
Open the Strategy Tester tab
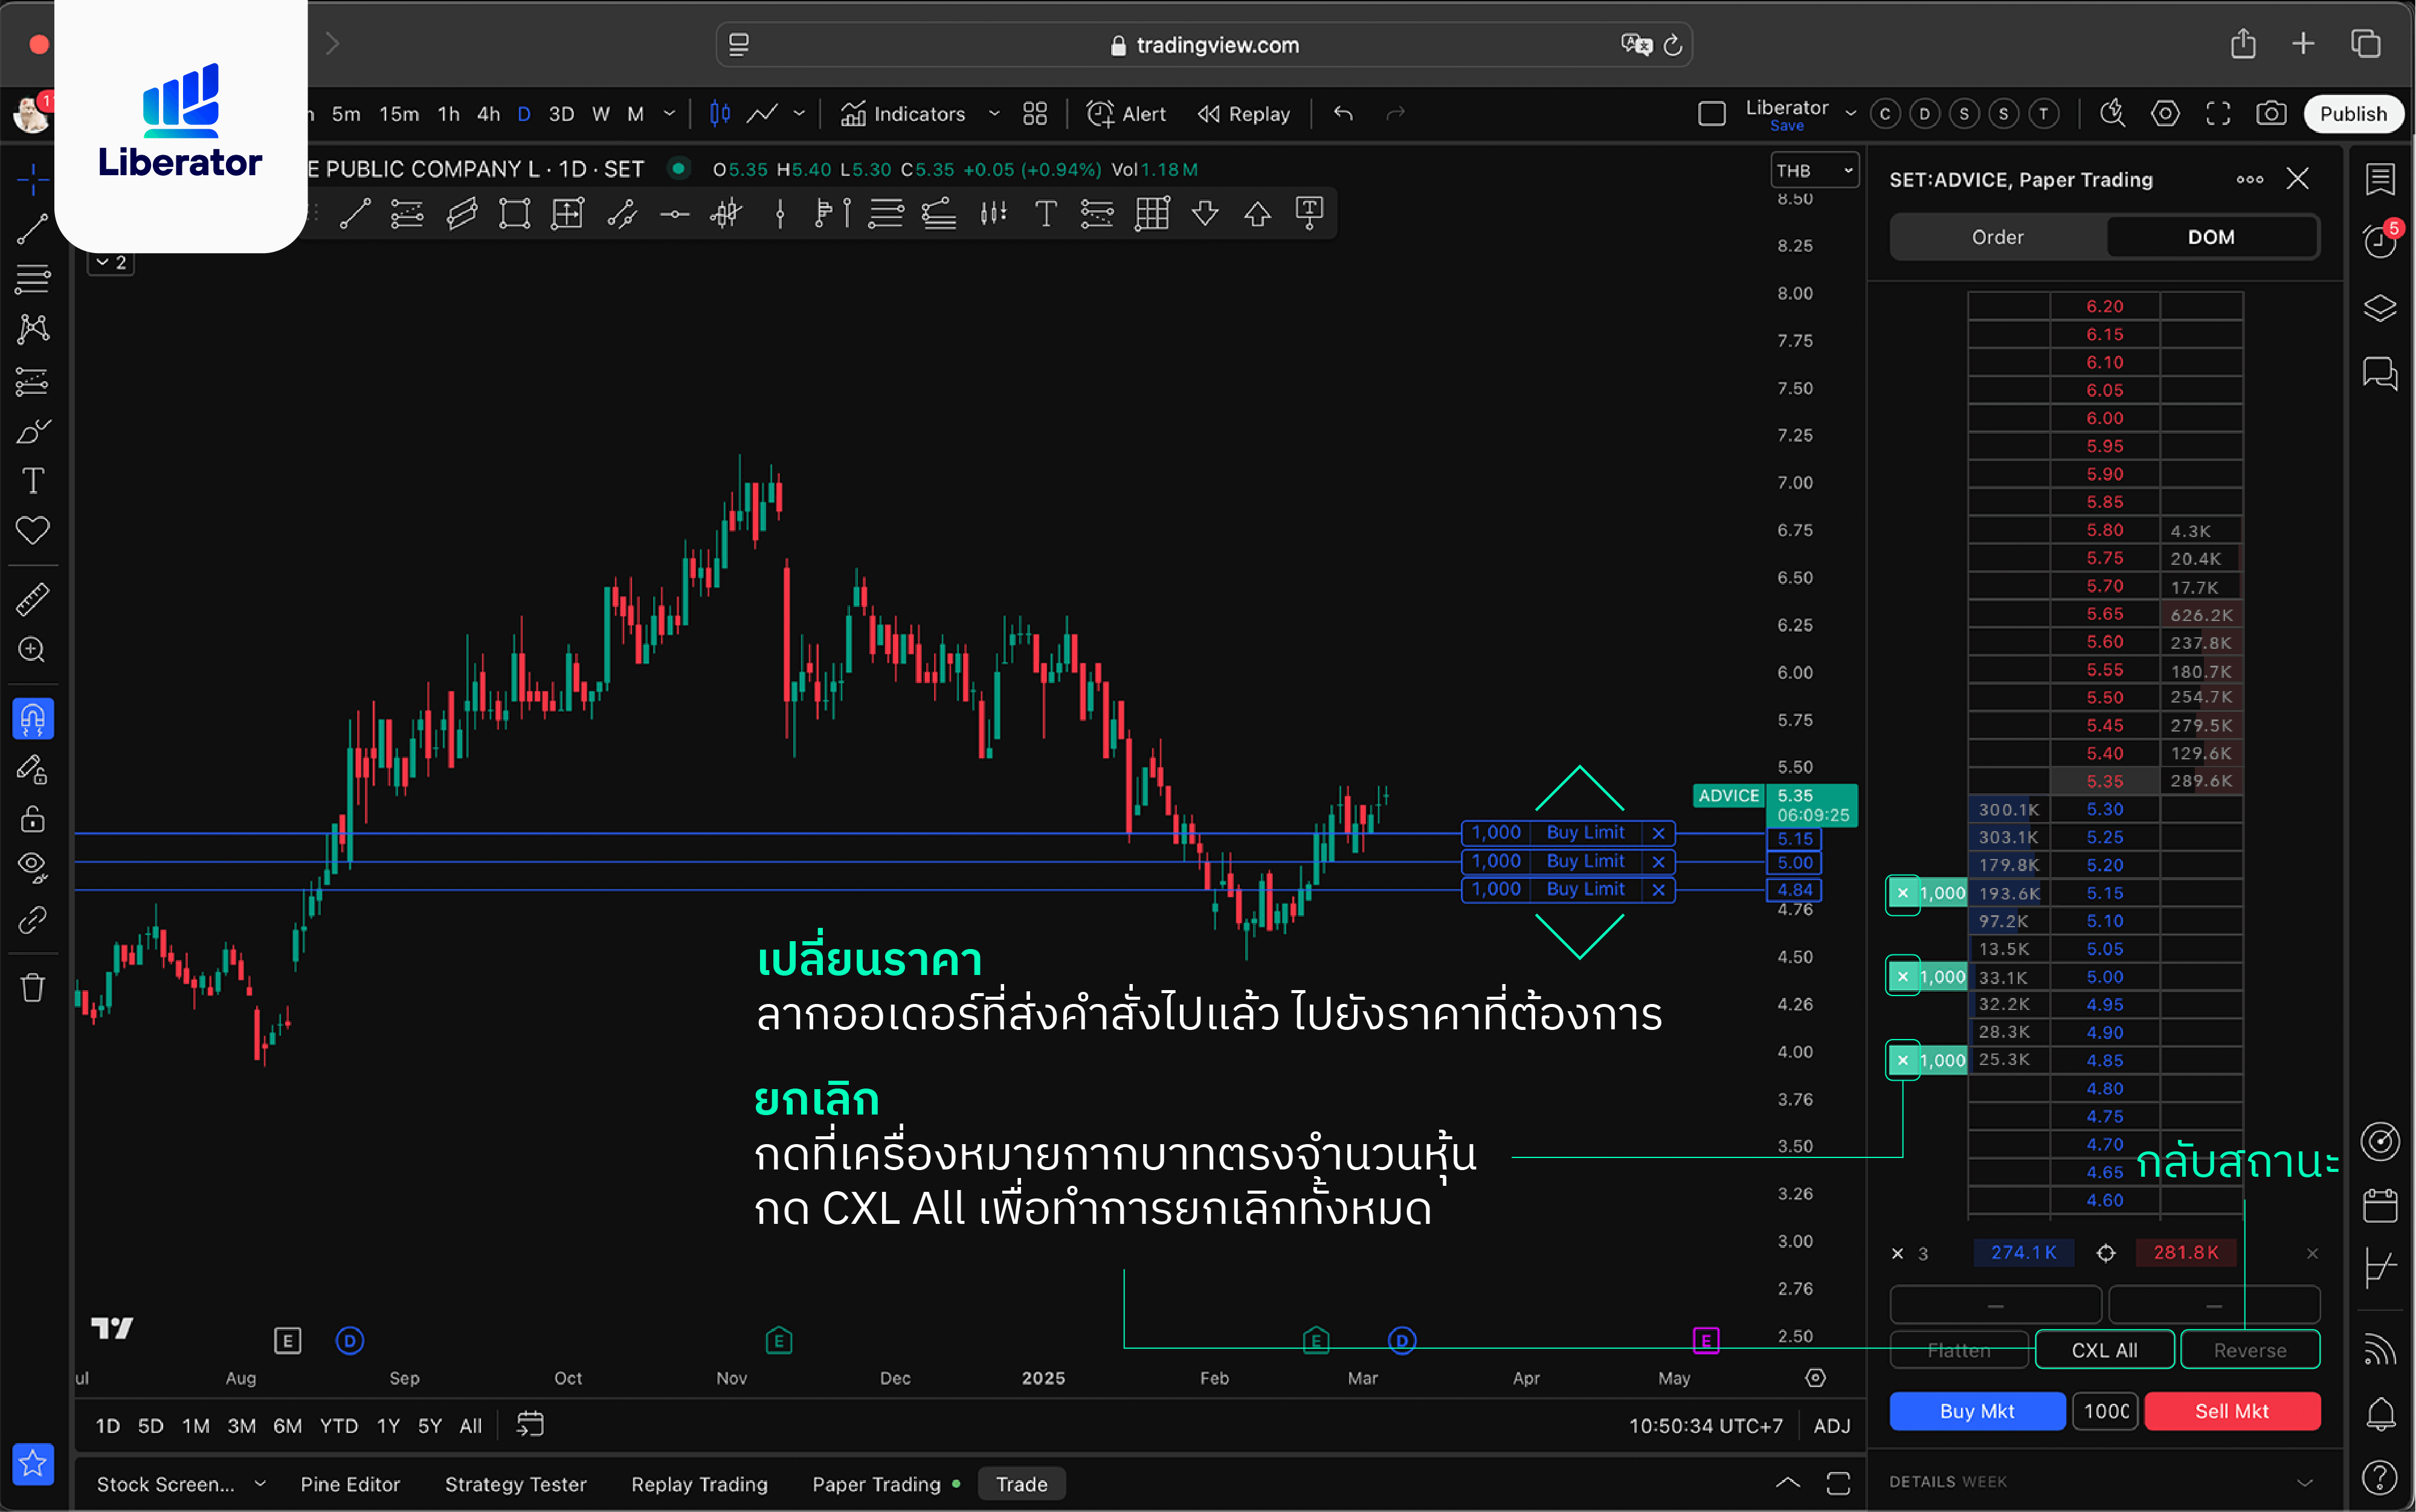pyautogui.click(x=515, y=1485)
